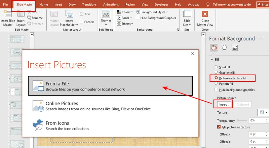Select Gradient fill radio button

[216, 72]
